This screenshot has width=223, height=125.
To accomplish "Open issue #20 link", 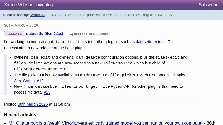I will [x=47, y=92].
